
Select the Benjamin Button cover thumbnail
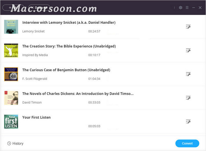(x=11, y=74)
